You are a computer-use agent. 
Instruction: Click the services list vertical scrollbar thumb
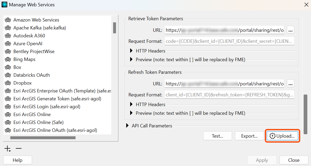(x=114, y=28)
